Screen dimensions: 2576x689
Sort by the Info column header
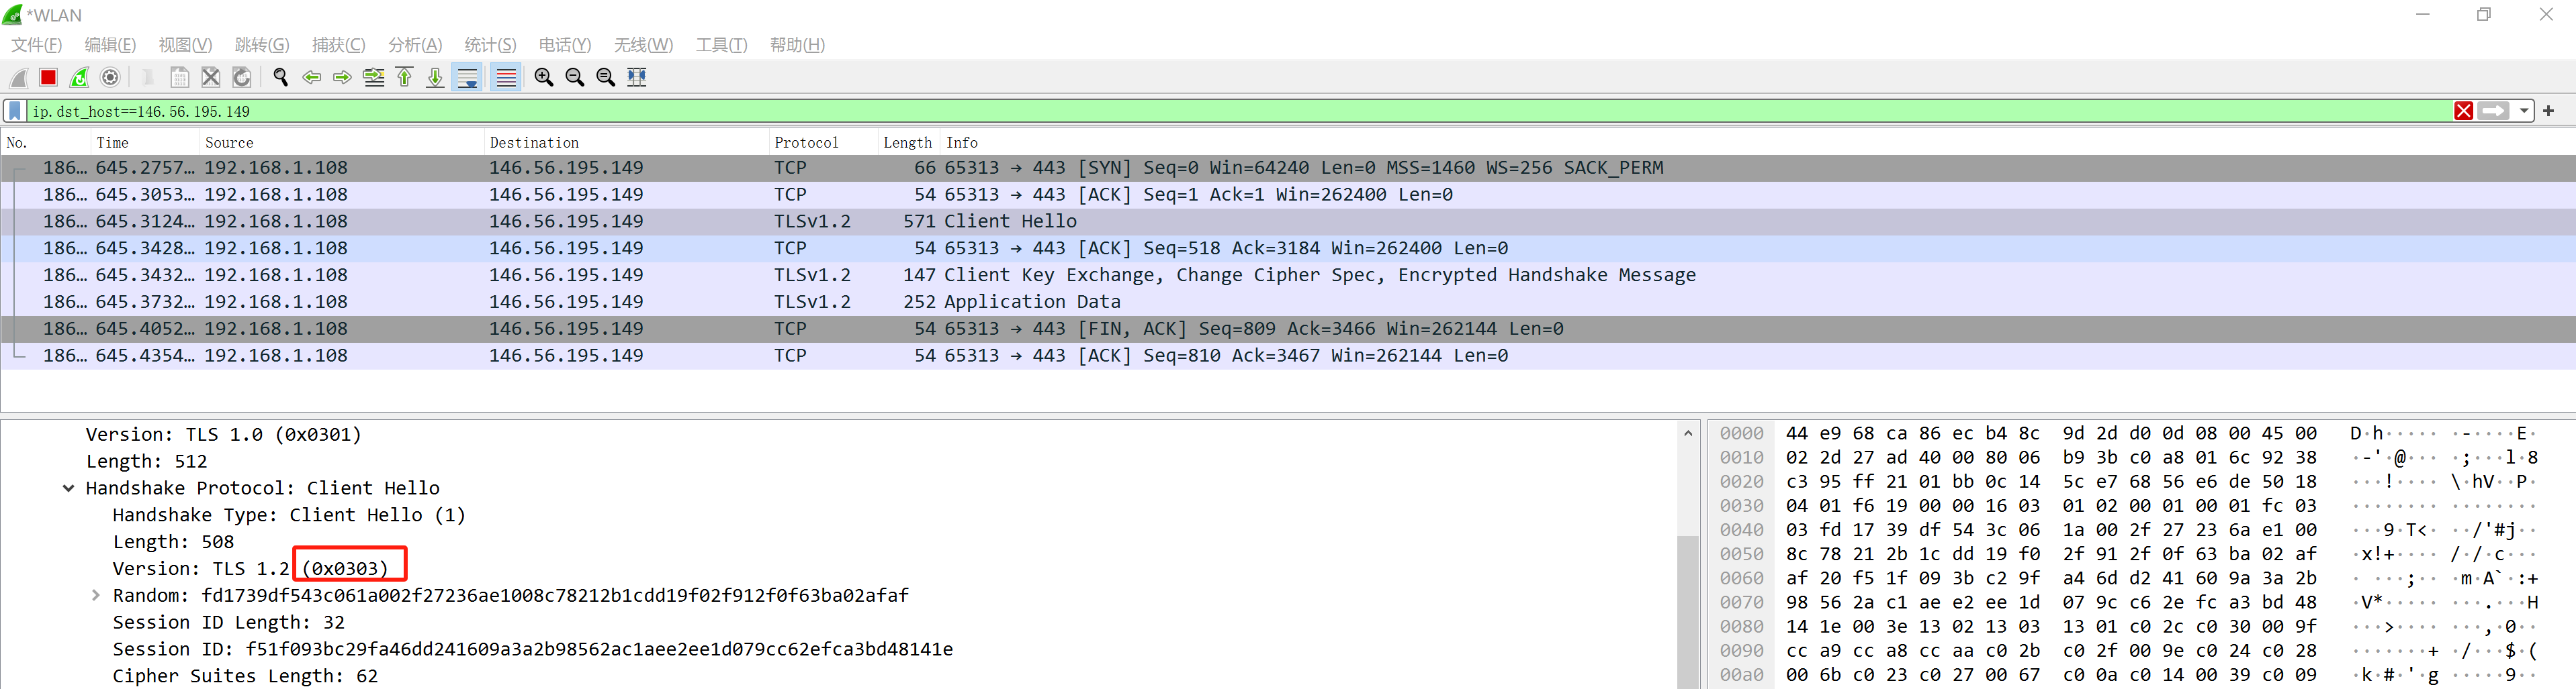pyautogui.click(x=1757, y=143)
